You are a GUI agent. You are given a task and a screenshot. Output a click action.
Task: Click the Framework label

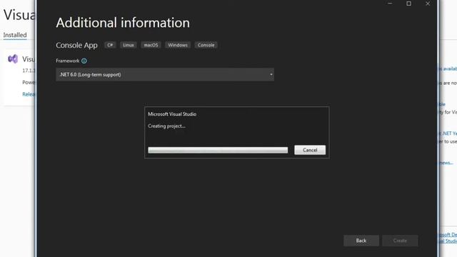68,61
